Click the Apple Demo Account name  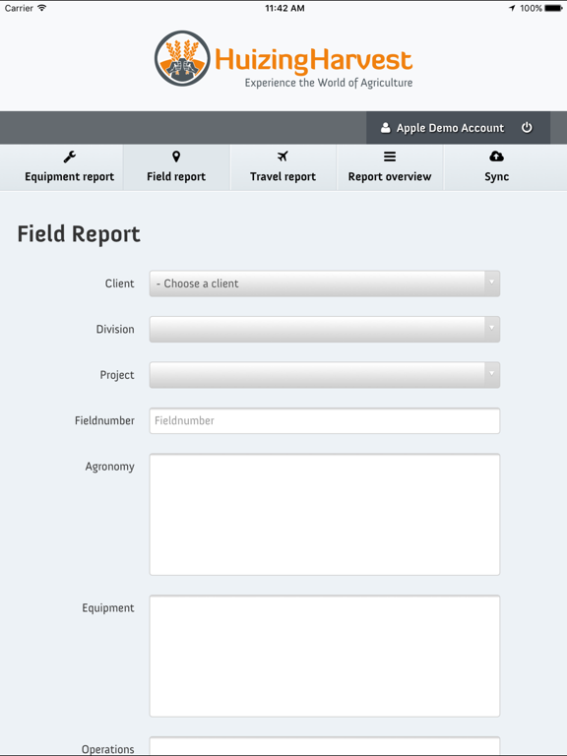point(450,128)
